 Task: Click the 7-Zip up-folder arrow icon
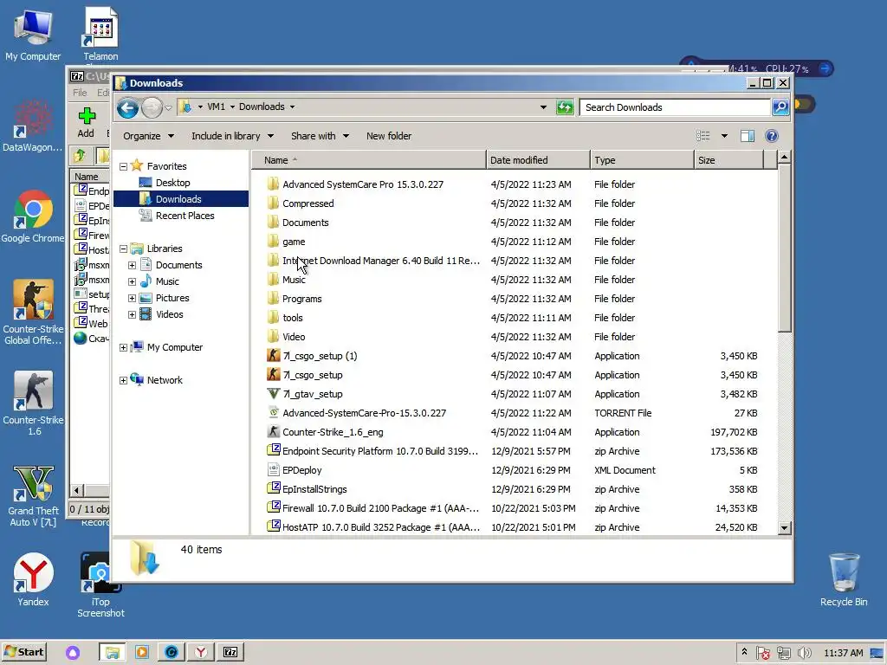pyautogui.click(x=80, y=155)
